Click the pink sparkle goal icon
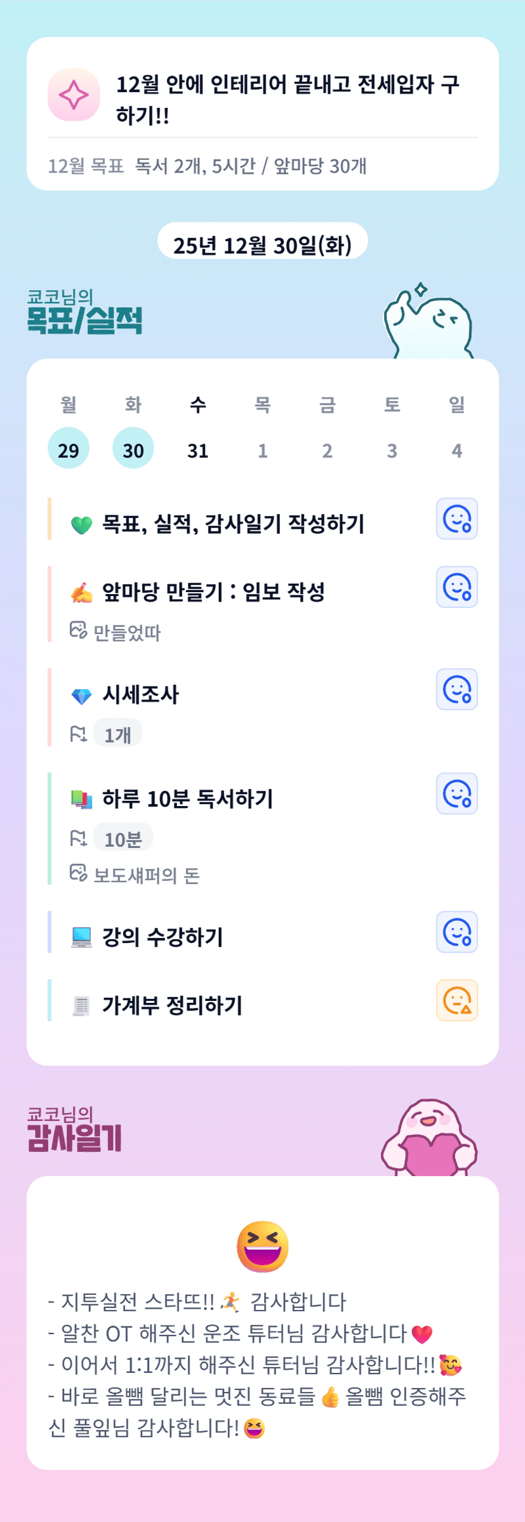This screenshot has height=1522, width=525. coord(74,95)
